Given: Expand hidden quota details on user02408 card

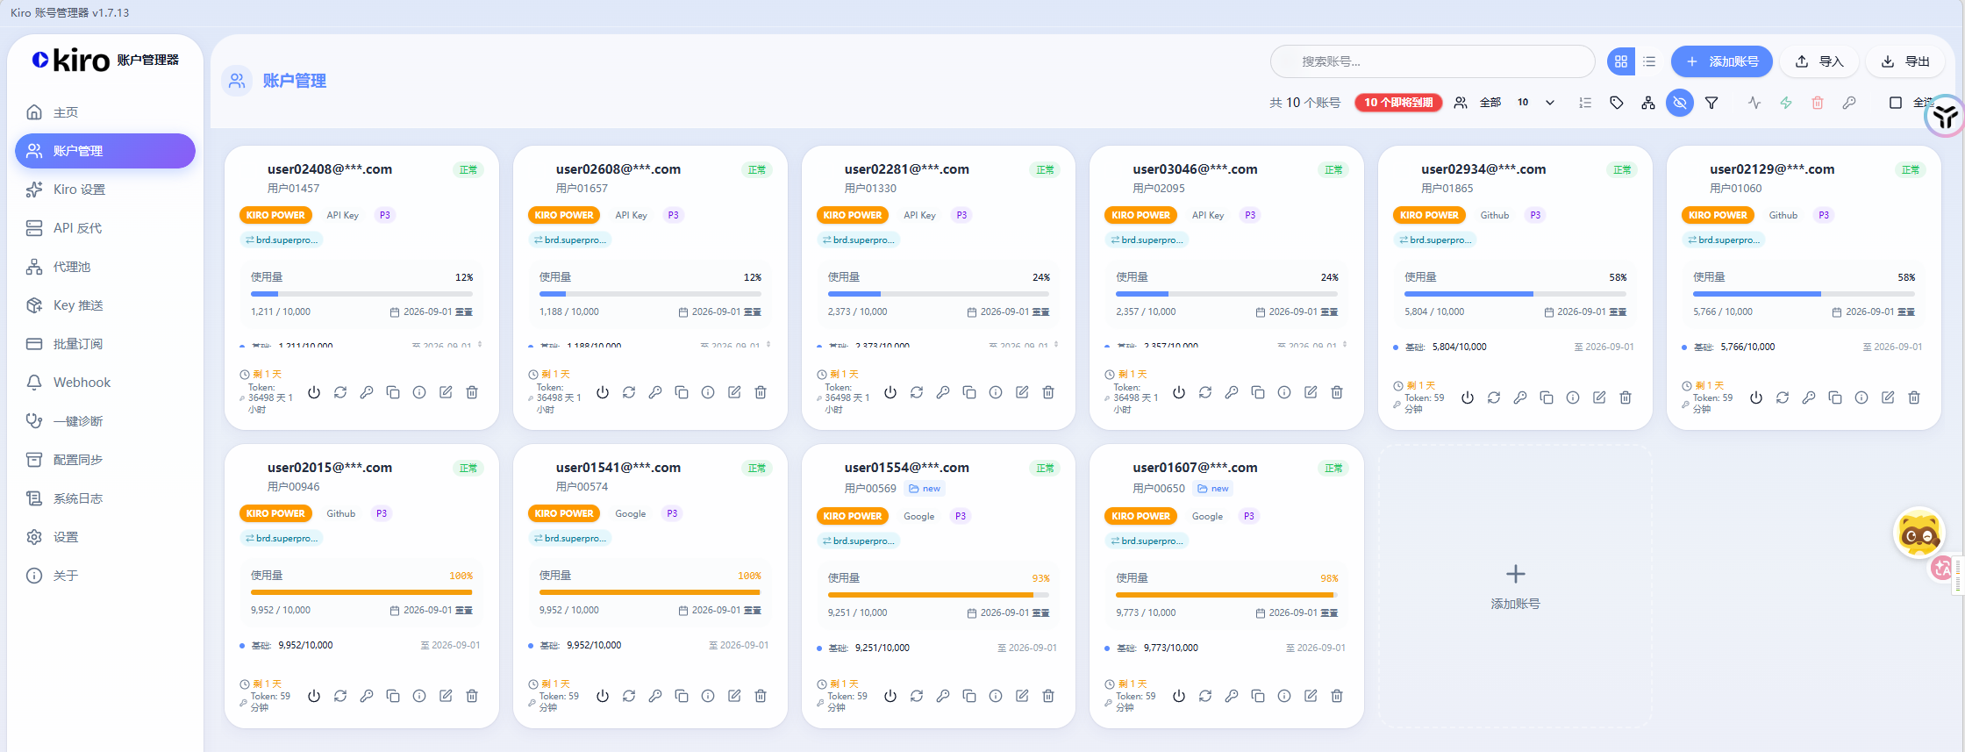Looking at the screenshot, I should tap(480, 344).
